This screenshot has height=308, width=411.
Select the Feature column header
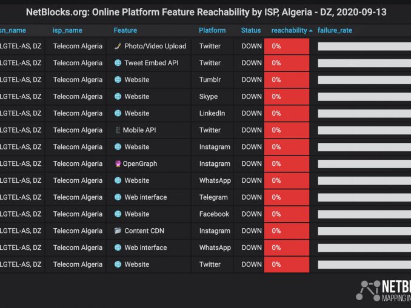pos(125,30)
